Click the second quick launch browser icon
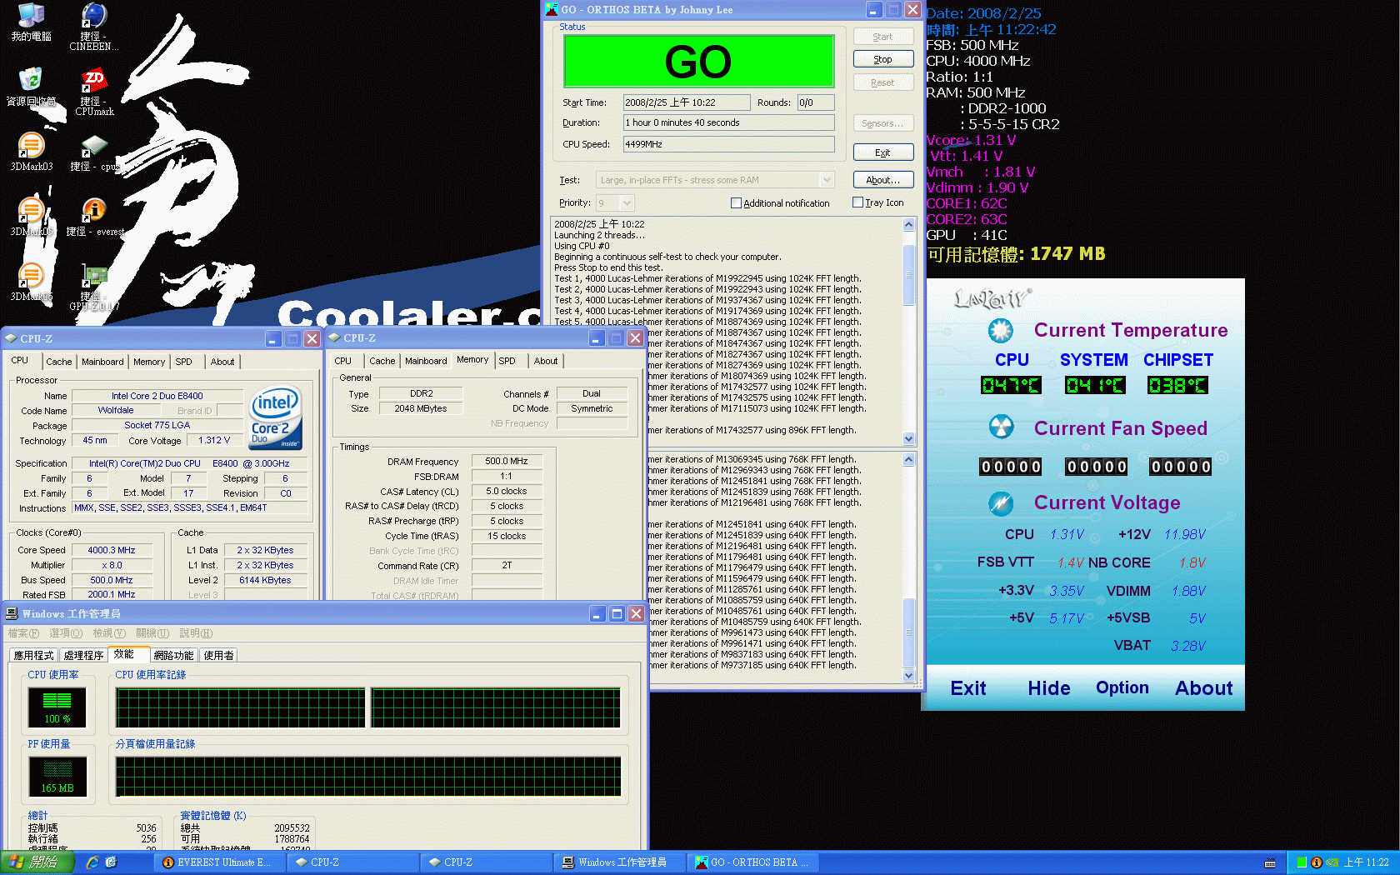Image resolution: width=1400 pixels, height=875 pixels. (x=111, y=862)
